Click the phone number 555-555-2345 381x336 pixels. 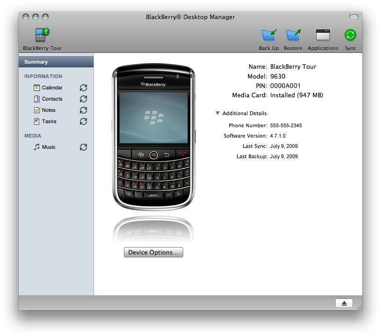tap(286, 125)
